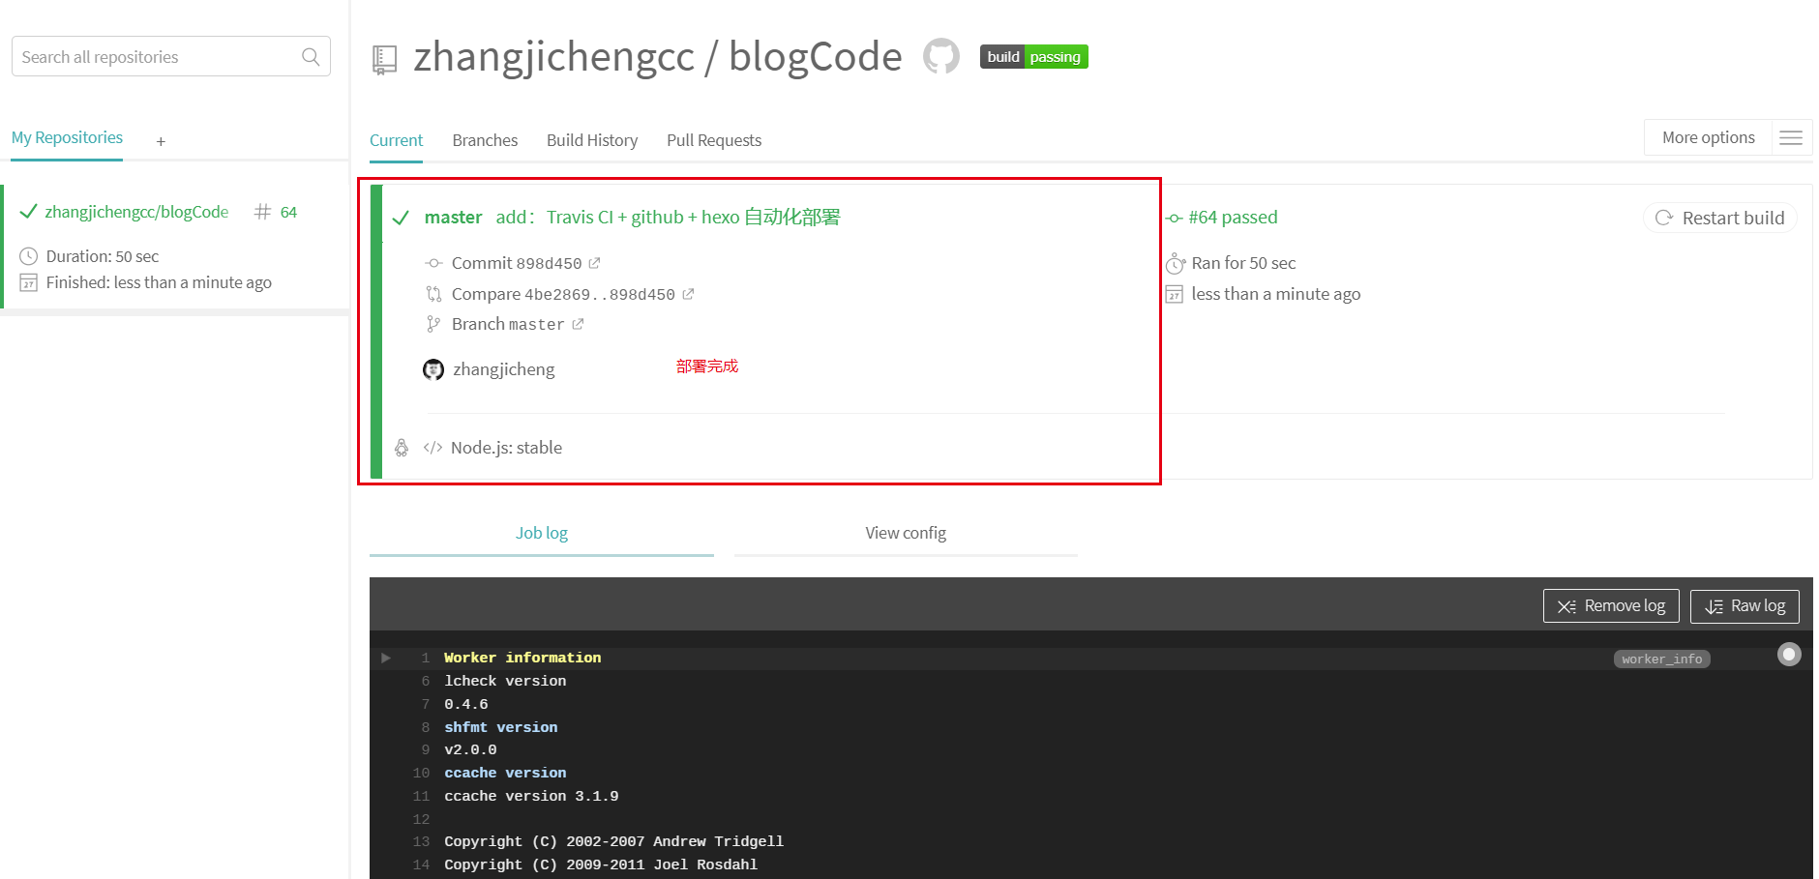
Task: Click the commit icon beside #64 passed
Action: pyautogui.click(x=1174, y=218)
